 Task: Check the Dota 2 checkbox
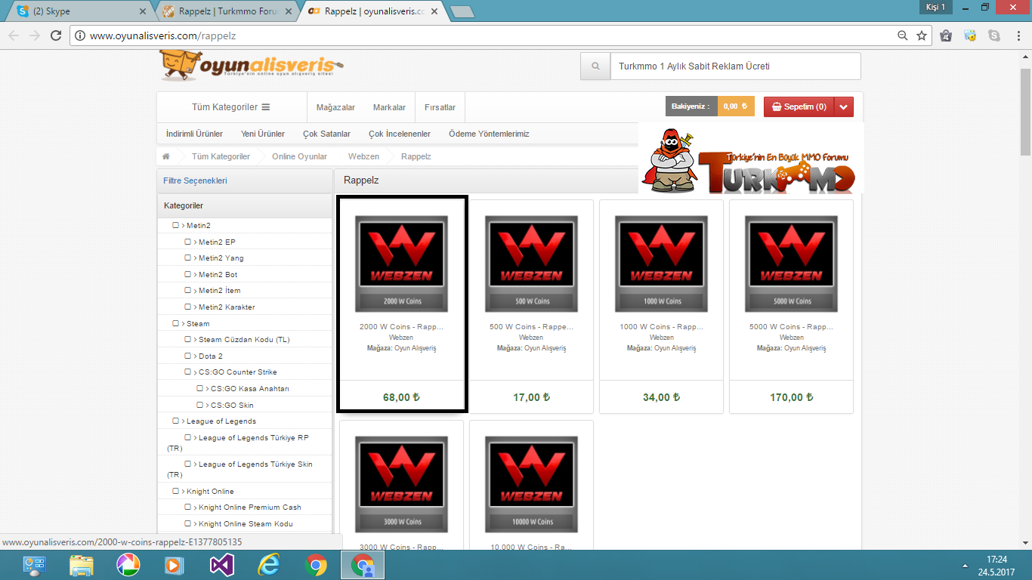(188, 356)
